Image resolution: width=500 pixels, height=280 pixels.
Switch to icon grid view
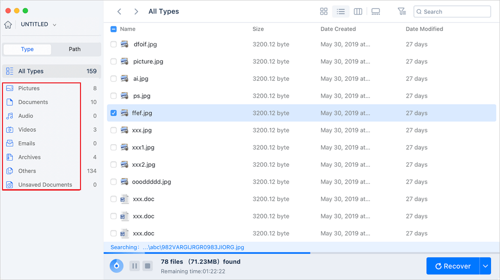tap(324, 11)
